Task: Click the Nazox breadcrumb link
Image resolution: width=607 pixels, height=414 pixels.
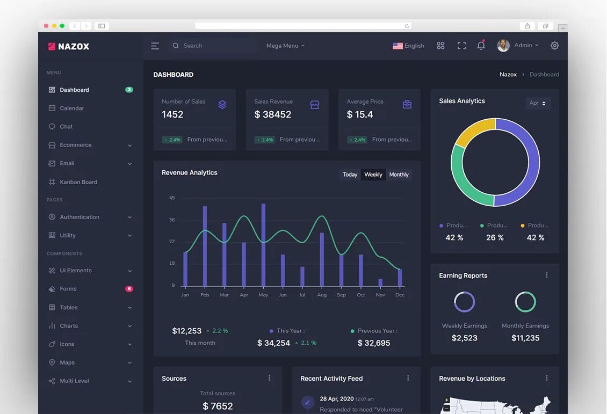Action: (x=508, y=74)
